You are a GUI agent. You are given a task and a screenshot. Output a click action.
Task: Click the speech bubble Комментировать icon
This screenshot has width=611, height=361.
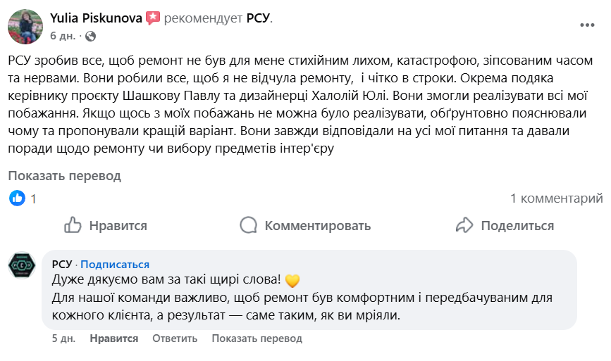click(x=248, y=225)
